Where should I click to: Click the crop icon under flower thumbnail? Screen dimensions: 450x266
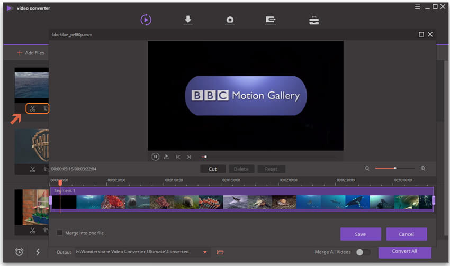click(x=46, y=230)
